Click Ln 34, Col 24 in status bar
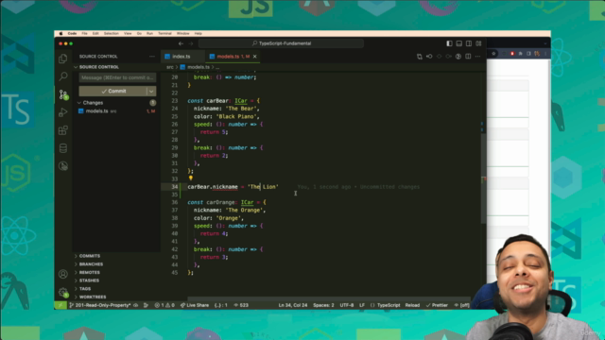605x340 pixels. click(293, 305)
